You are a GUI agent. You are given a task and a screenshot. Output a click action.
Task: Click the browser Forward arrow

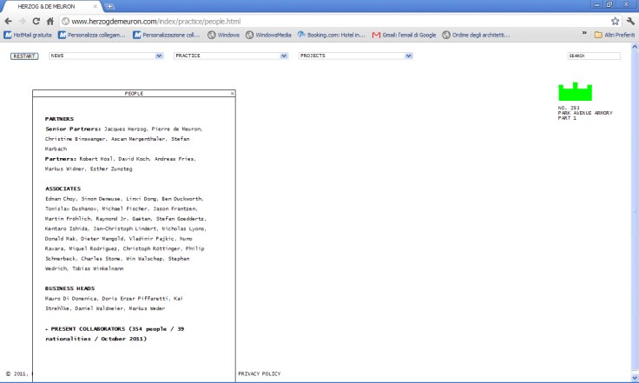tap(22, 20)
